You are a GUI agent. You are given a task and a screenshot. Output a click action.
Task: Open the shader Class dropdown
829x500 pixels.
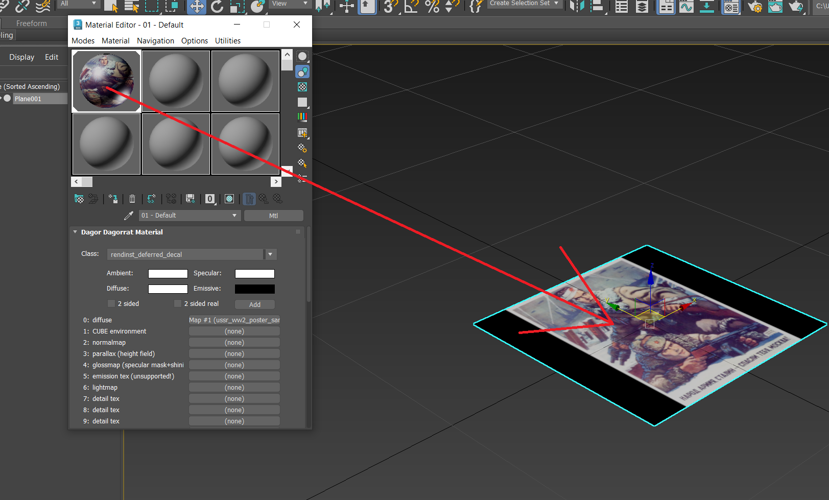[x=270, y=254]
